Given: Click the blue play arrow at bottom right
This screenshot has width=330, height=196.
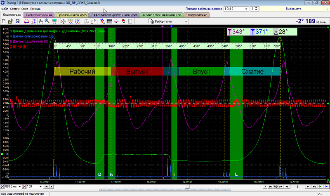Looking at the screenshot, I should [326, 187].
